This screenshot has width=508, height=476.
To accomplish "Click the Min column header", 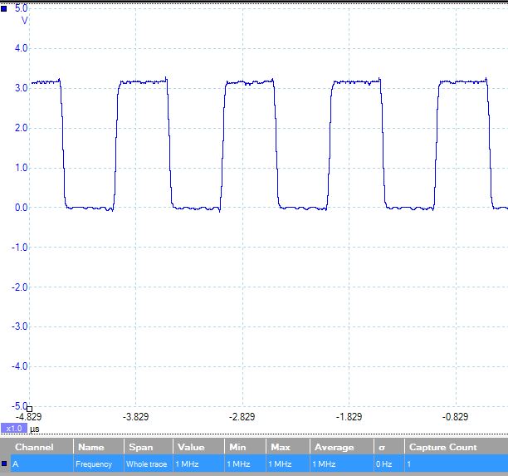I will click(237, 447).
